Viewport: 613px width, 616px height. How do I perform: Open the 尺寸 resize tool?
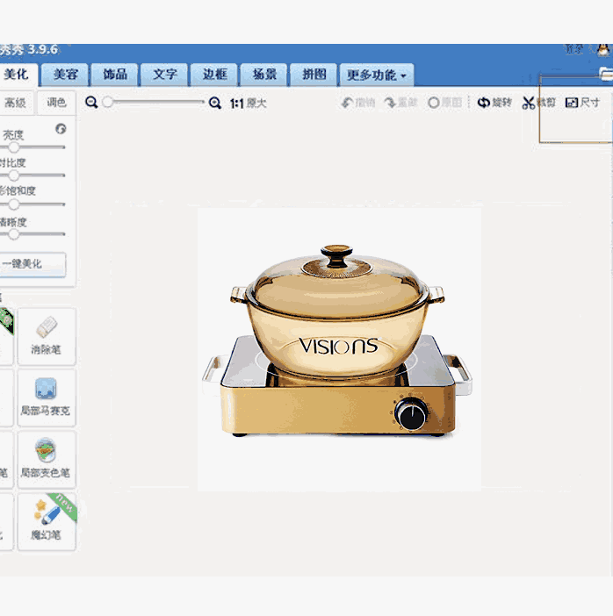coord(582,103)
